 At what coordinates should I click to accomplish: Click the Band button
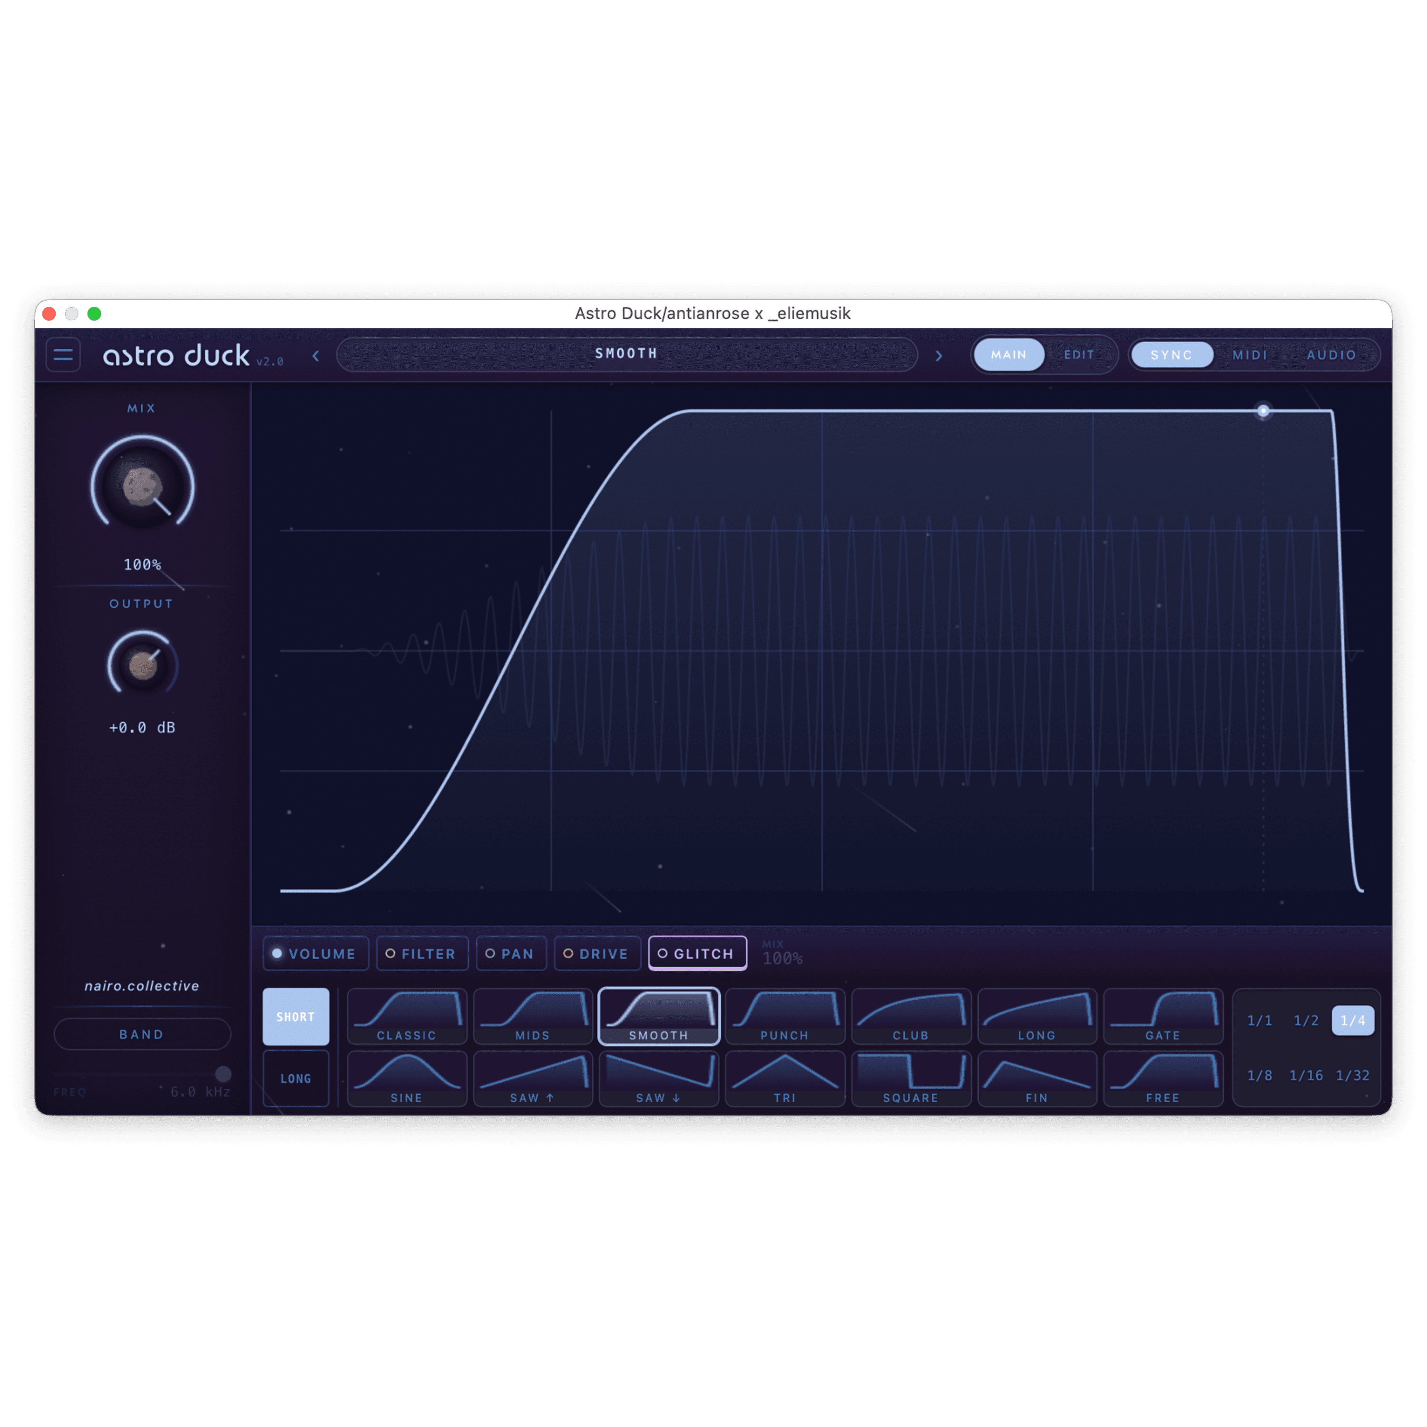pyautogui.click(x=143, y=1034)
